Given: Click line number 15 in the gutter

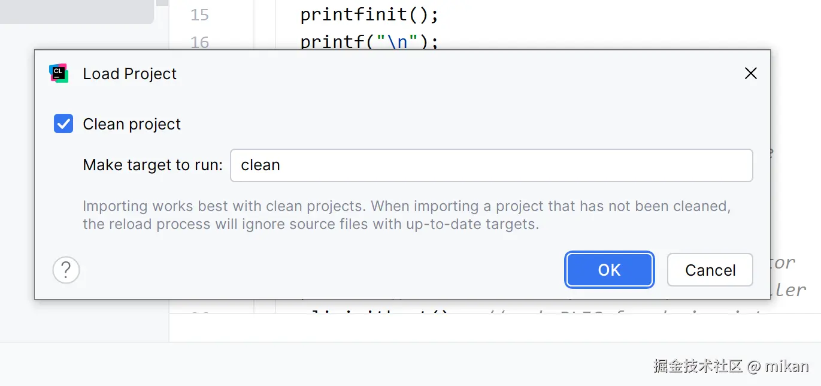Looking at the screenshot, I should [199, 14].
